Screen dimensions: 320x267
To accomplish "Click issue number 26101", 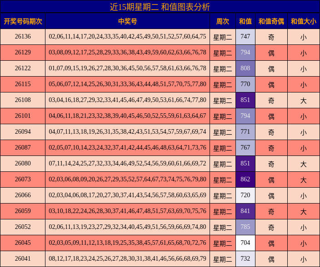I will [23, 116].
